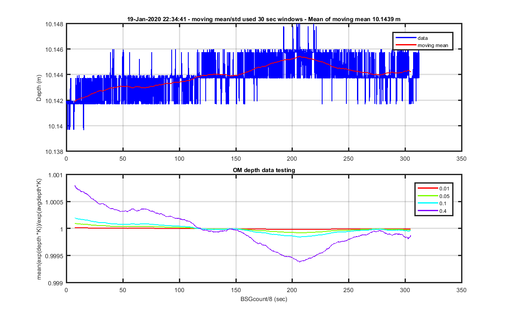Viewport: 510px width, 318px height.
Task: Click the red moving mean peak in top plot
Action: click(300, 56)
